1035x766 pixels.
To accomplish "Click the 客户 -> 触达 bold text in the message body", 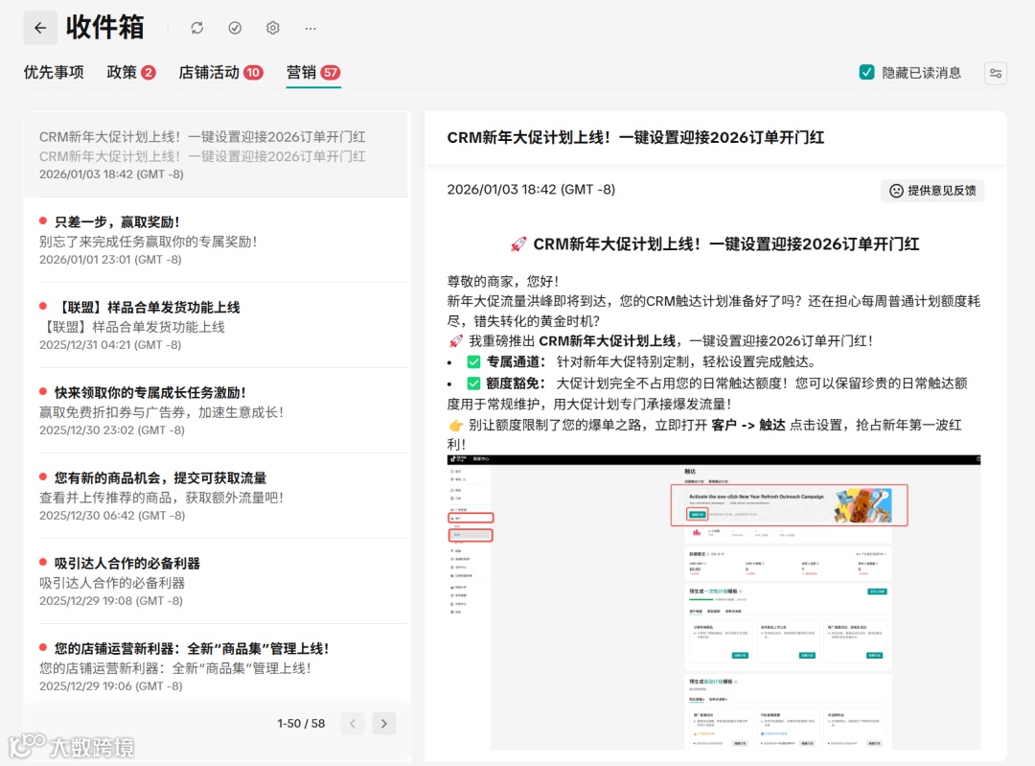I will click(x=748, y=425).
